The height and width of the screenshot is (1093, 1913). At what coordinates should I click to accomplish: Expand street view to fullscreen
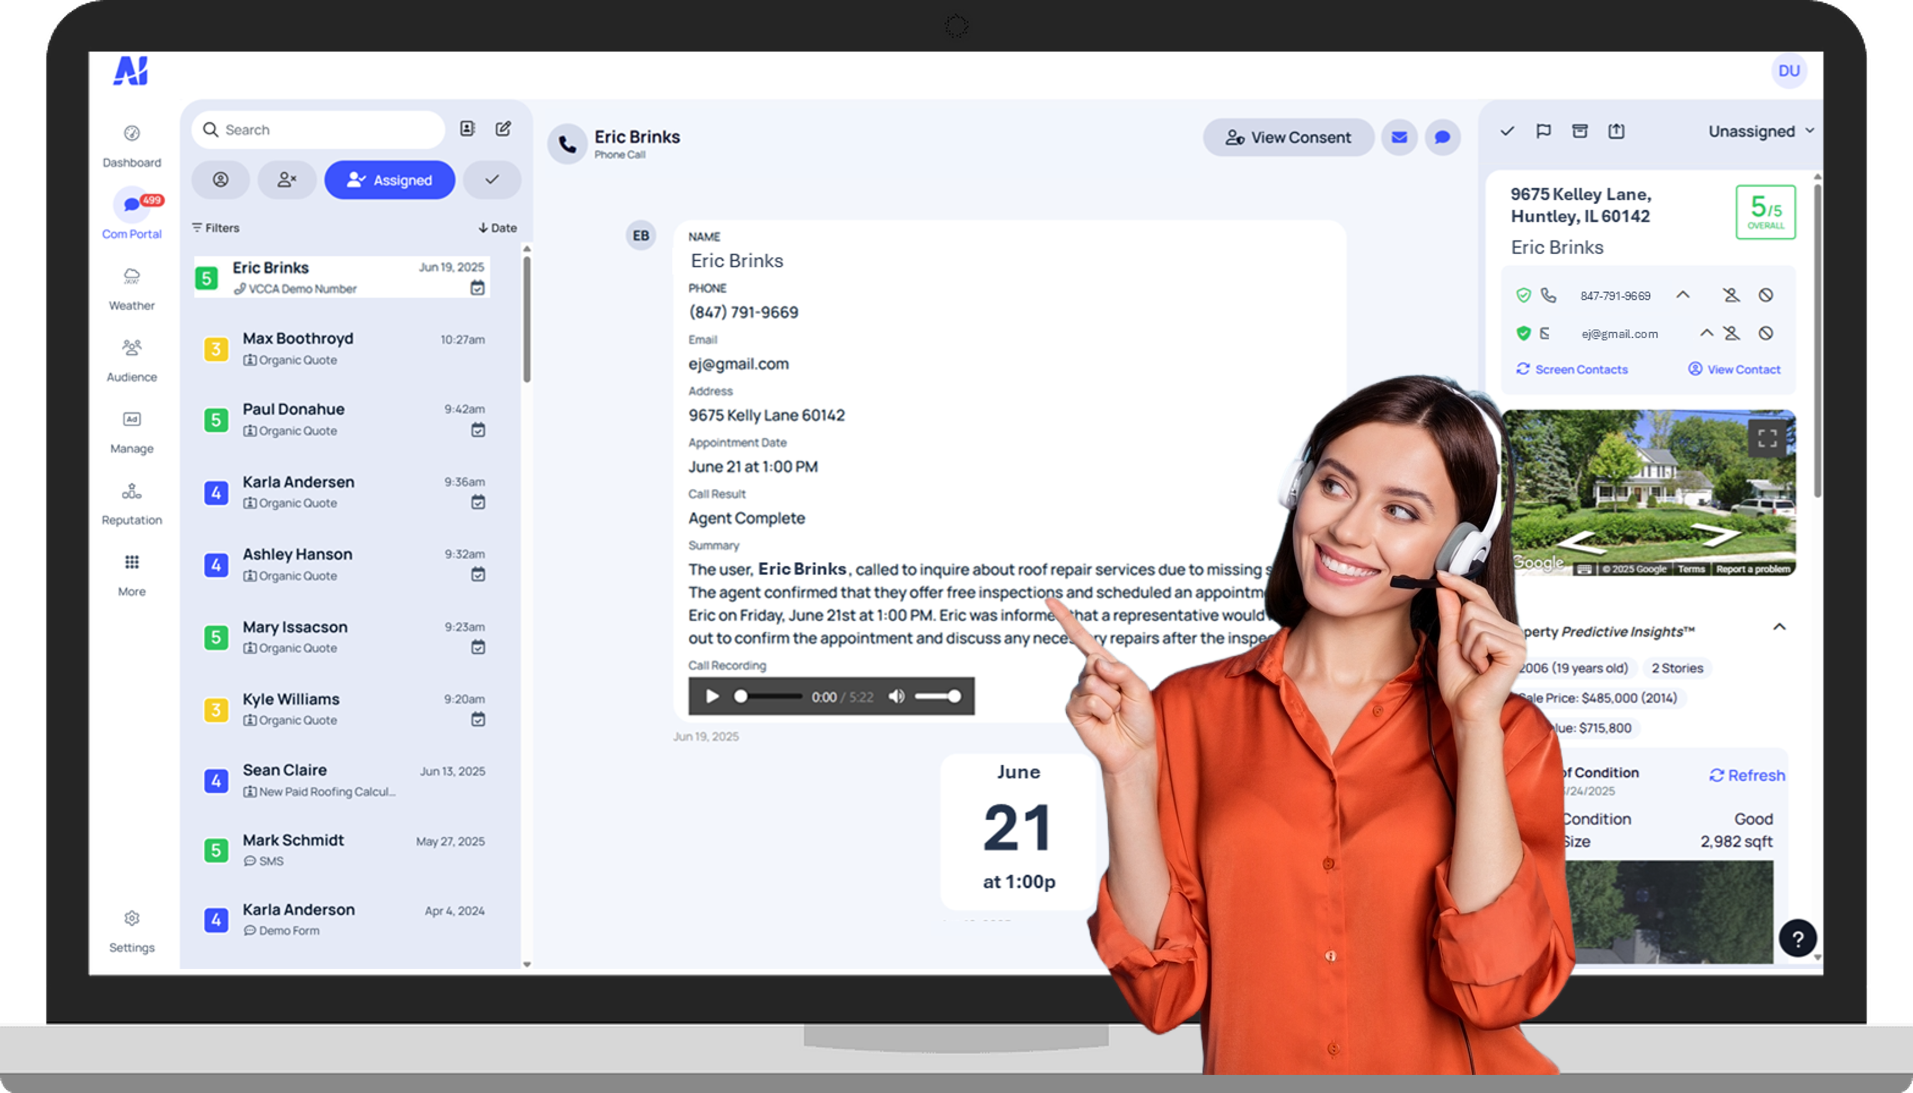coord(1766,438)
